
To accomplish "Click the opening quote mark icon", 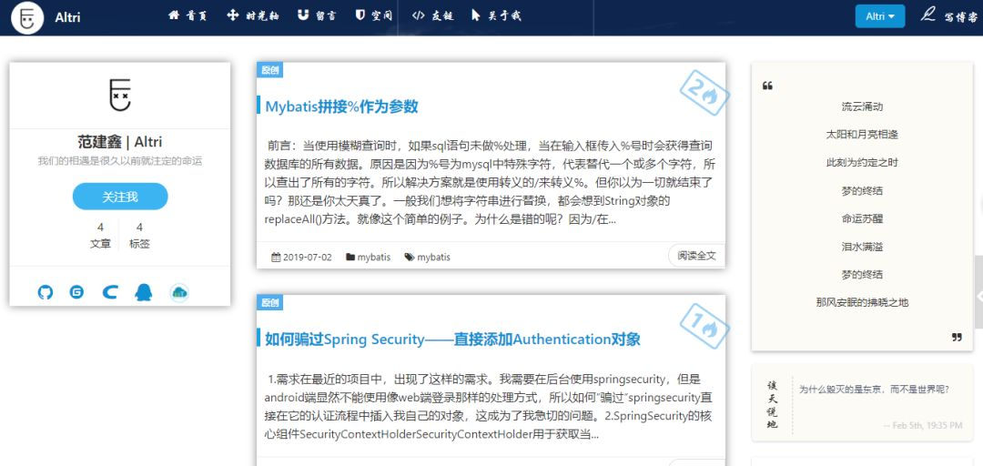I will click(x=767, y=86).
